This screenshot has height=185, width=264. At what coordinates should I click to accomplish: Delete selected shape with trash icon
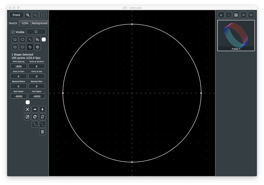[43, 132]
